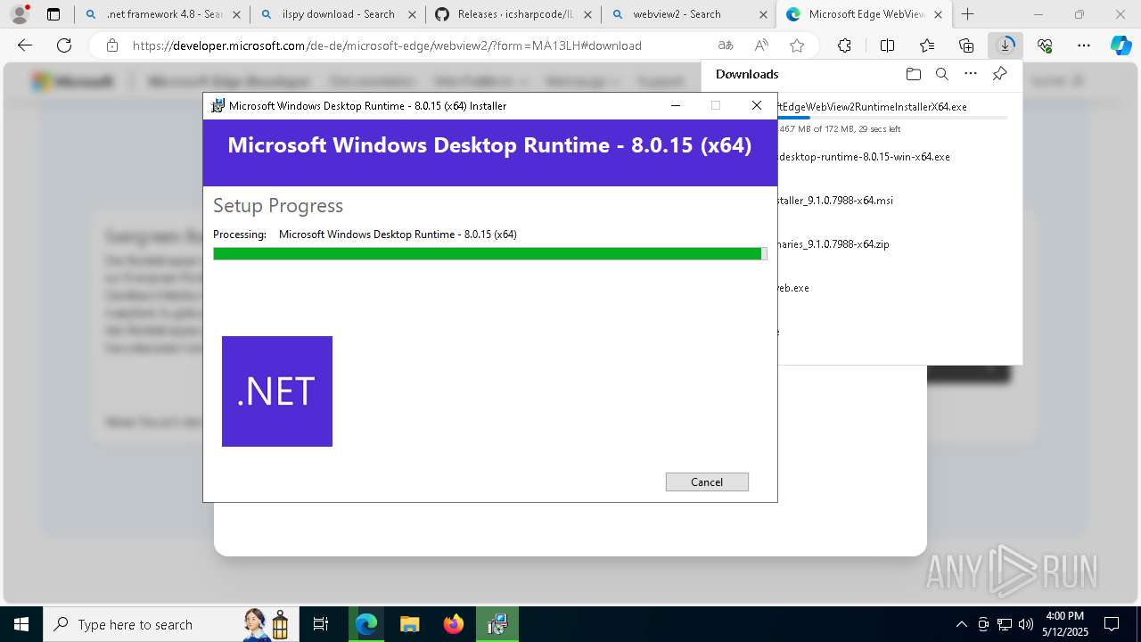Close the Releases icsharpcode tab
The height and width of the screenshot is (642, 1141).
pyautogui.click(x=586, y=14)
